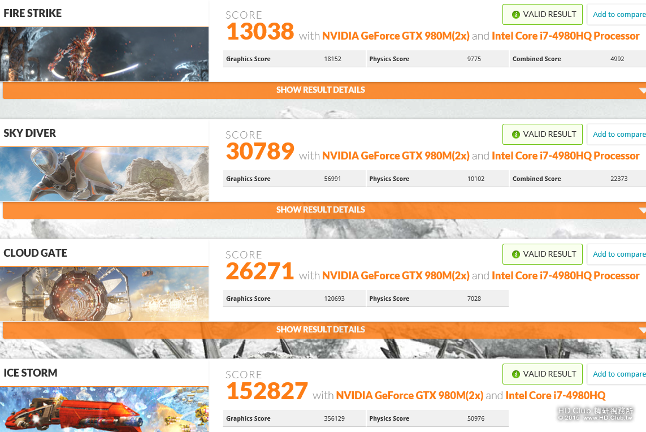The height and width of the screenshot is (432, 646).
Task: Open the Cloud Gate benchmark thumbnail
Action: click(104, 294)
